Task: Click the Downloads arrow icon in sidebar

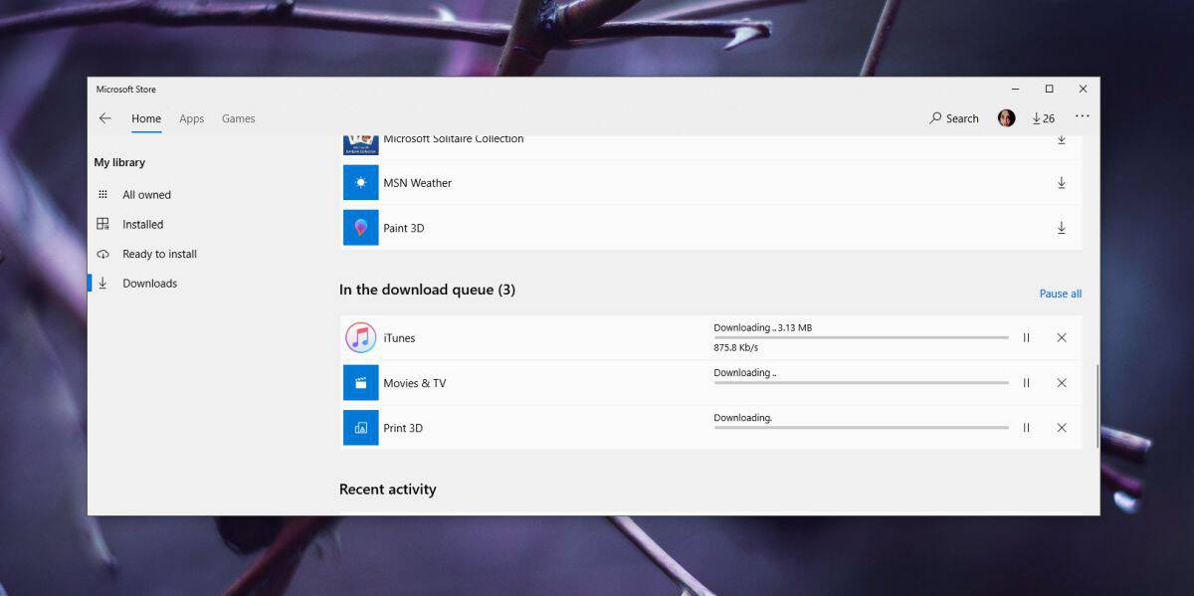Action: (x=102, y=284)
